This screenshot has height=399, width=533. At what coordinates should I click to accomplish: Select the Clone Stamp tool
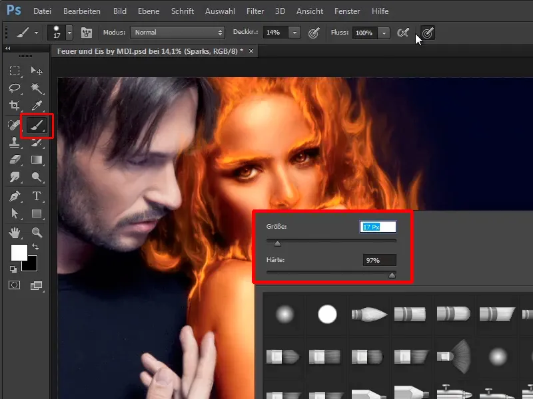point(14,142)
